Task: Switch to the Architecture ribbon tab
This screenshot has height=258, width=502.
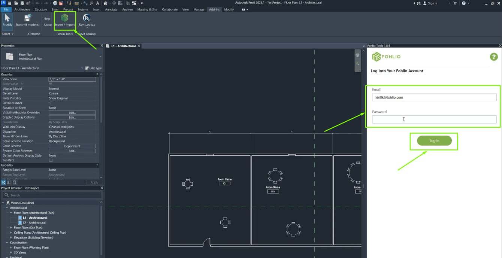Action: click(22, 9)
